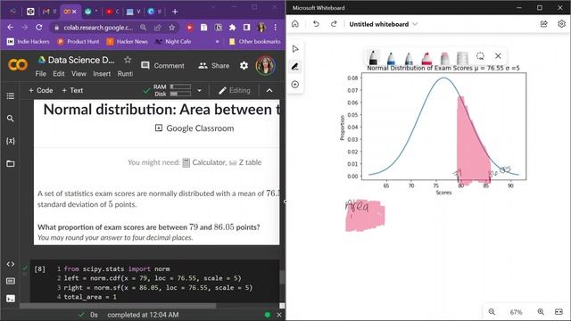This screenshot has height=321, width=571.
Task: Click the Share notebook button
Action: click(214, 65)
